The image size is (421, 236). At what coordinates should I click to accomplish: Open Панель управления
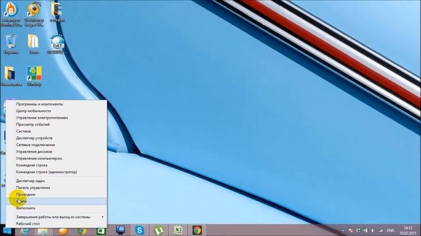tap(57, 187)
